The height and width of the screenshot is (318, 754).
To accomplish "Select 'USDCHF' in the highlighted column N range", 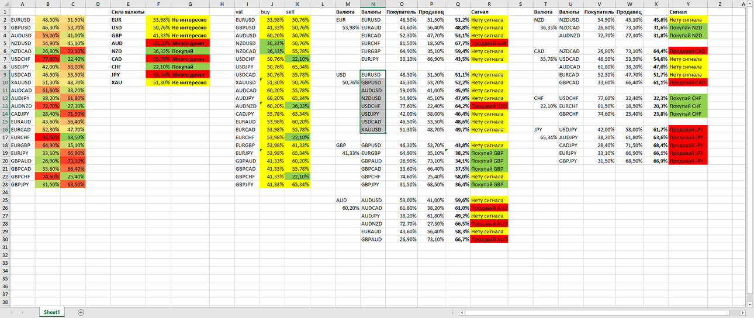I will [x=373, y=106].
